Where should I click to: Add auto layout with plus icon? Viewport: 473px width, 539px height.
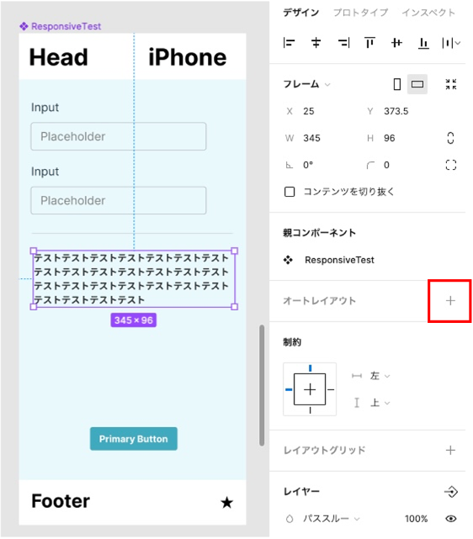(x=450, y=301)
